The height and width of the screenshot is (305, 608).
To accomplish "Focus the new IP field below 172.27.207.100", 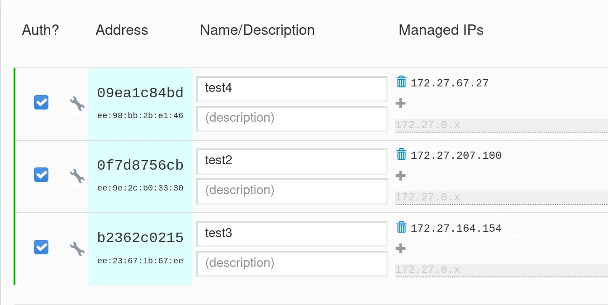I will click(x=501, y=198).
